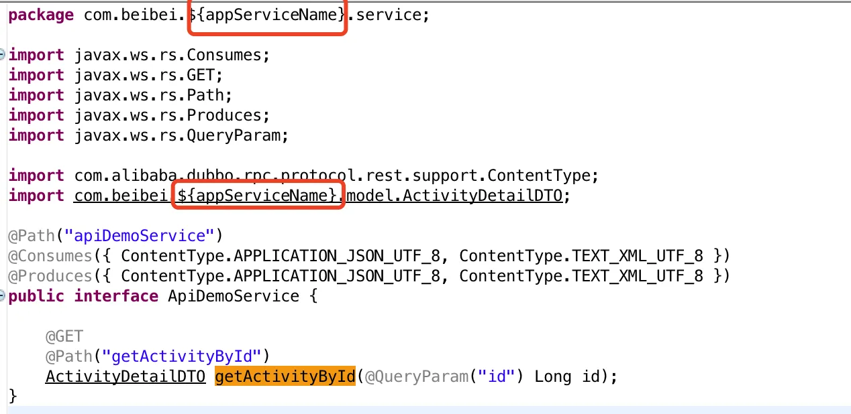
Task: Click the package keyword on the first line
Action: coord(41,15)
